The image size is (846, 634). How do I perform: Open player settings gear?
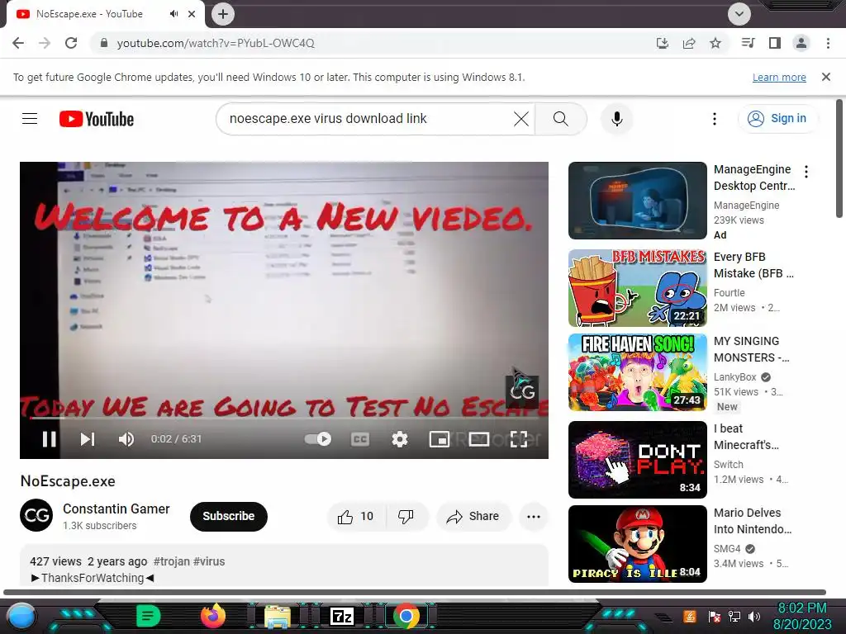pos(399,439)
